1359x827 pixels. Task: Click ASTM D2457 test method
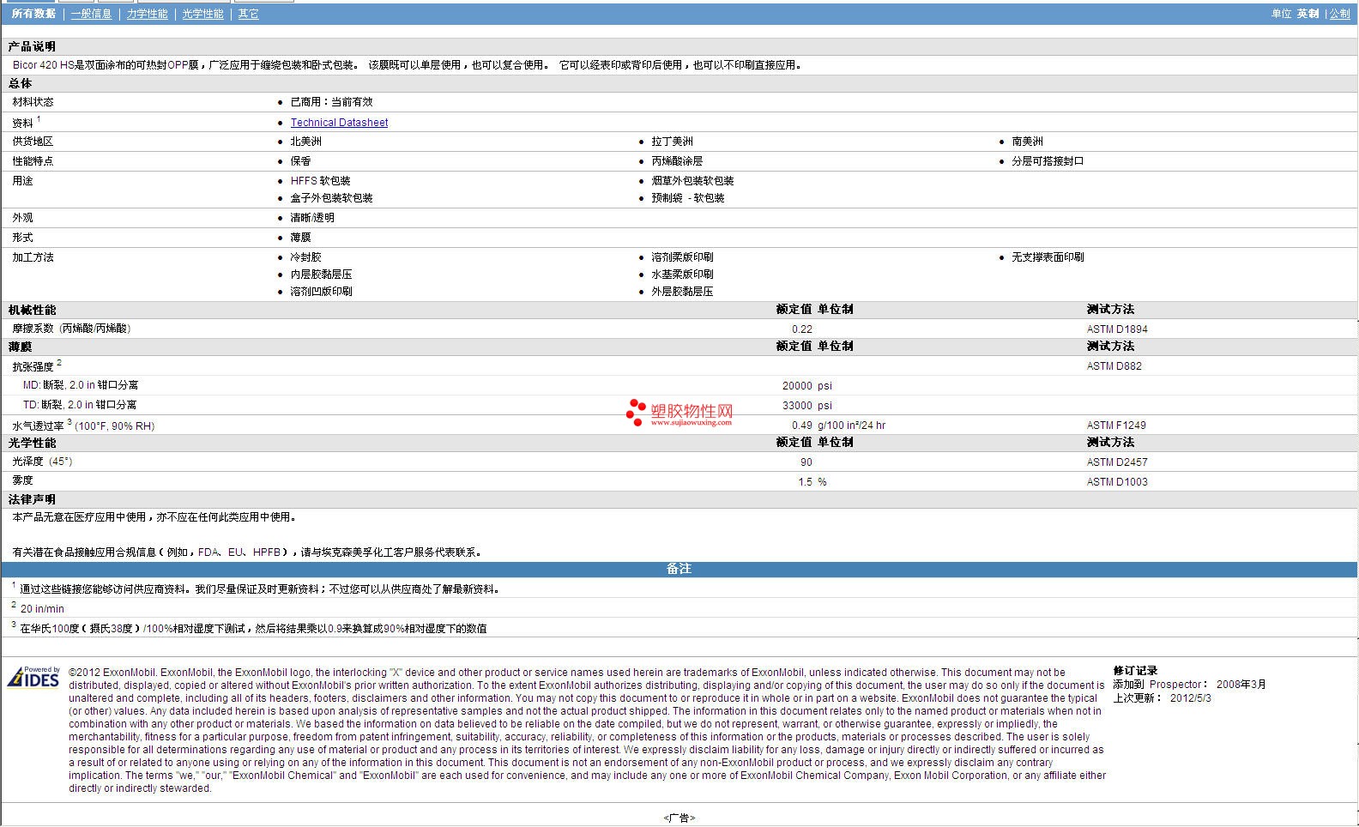point(1117,462)
